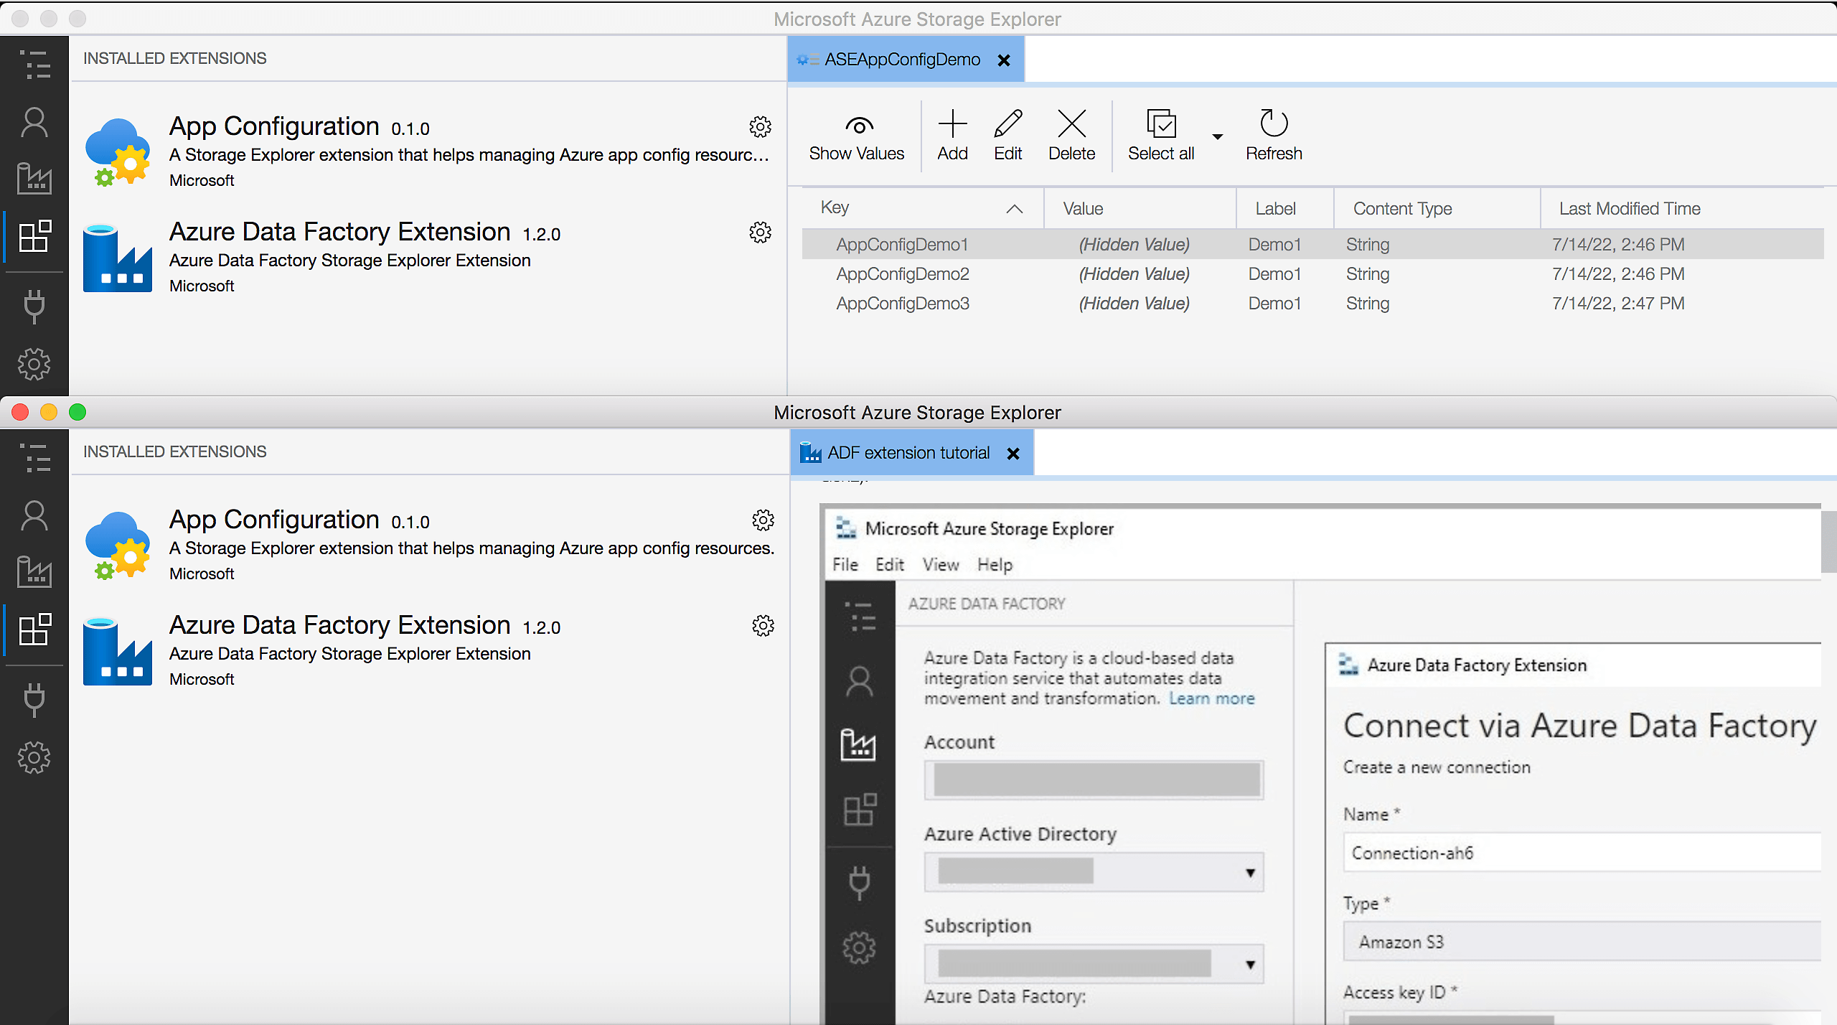This screenshot has height=1025, width=1837.
Task: Open gear menu for lower Azure Data Factory Extension
Action: tap(763, 625)
